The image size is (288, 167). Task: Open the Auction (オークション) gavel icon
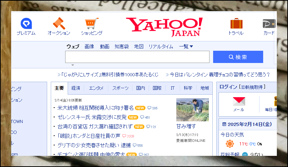click(x=59, y=23)
